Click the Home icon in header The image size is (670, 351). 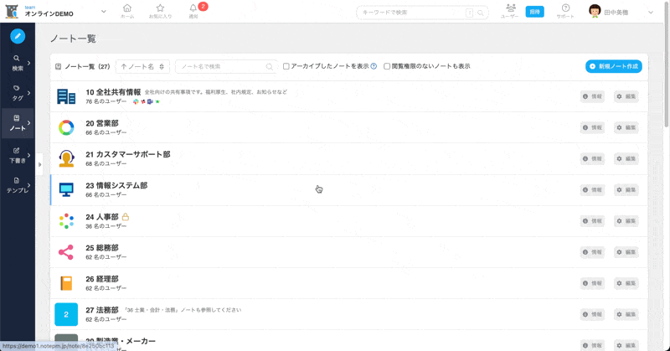coord(127,9)
